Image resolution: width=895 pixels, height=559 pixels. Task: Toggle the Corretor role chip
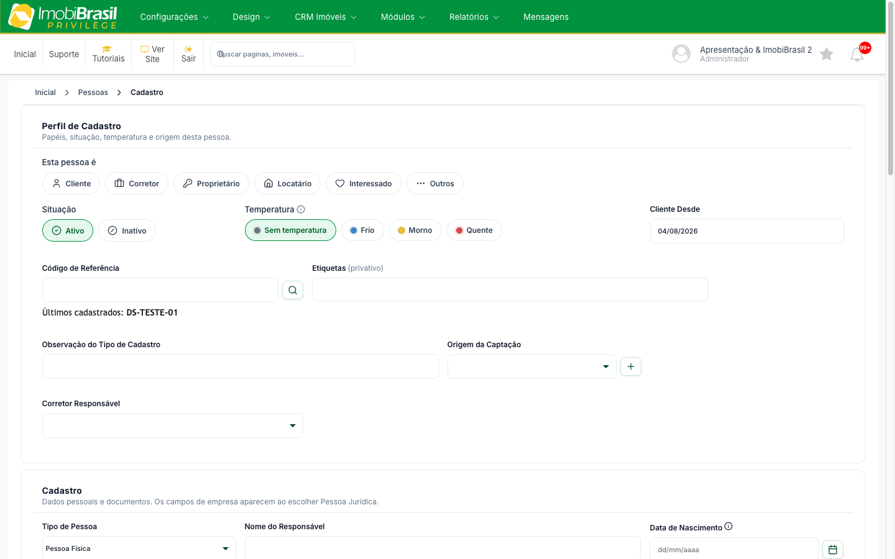(137, 183)
